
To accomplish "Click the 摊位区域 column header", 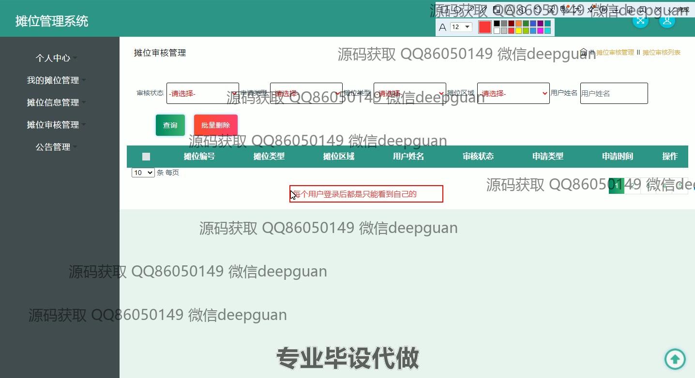I will point(339,156).
